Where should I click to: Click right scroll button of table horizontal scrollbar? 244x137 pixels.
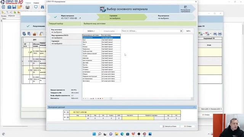(192, 99)
